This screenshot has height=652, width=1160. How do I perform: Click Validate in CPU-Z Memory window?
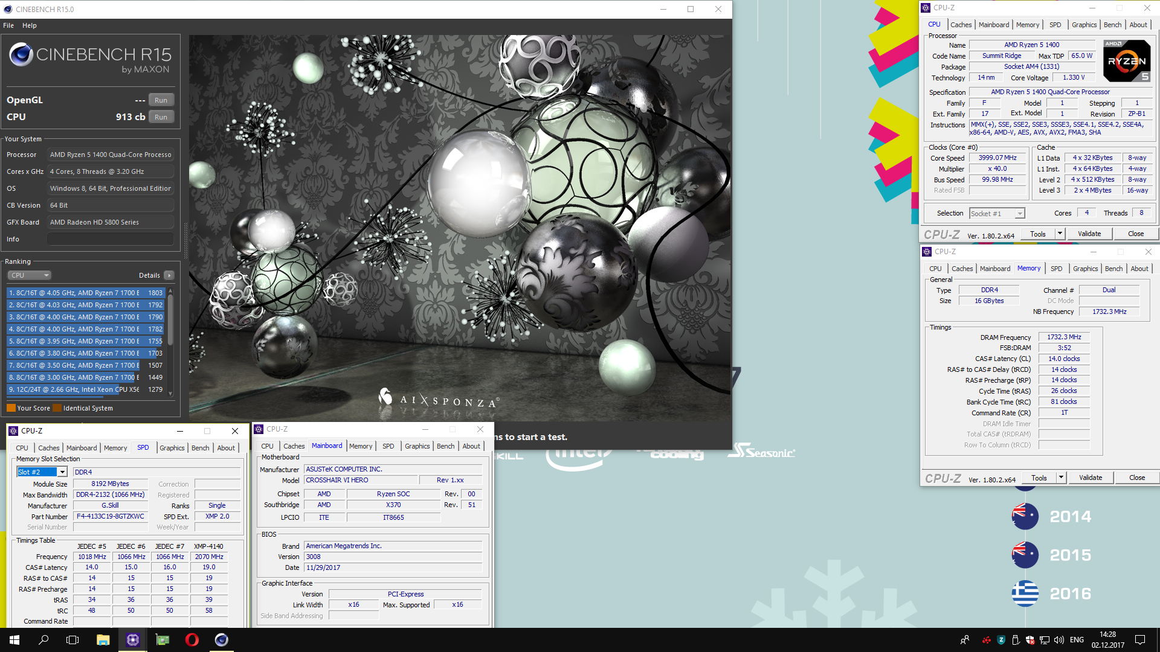pyautogui.click(x=1091, y=478)
